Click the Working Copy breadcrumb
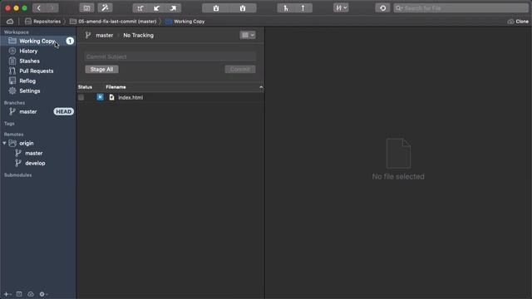Image resolution: width=532 pixels, height=299 pixels. (x=185, y=22)
